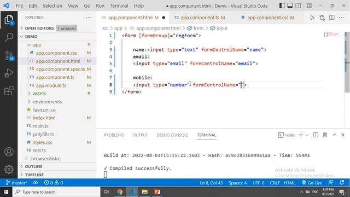Click the Windows search box
The width and height of the screenshot is (350, 197).
pyautogui.click(x=56, y=192)
